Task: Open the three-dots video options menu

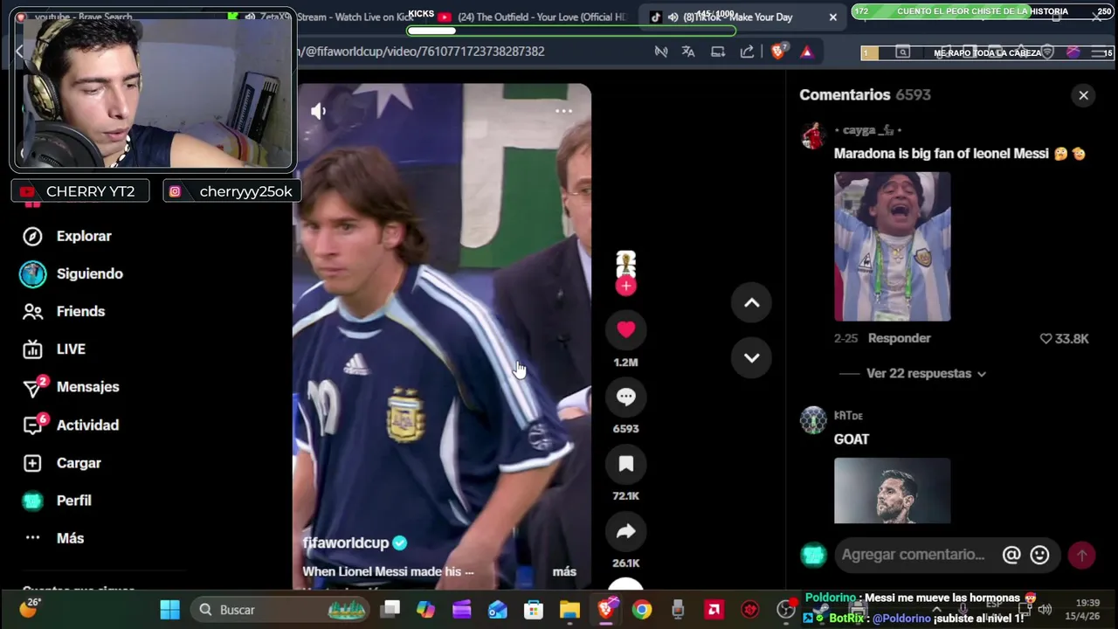Action: click(x=563, y=111)
